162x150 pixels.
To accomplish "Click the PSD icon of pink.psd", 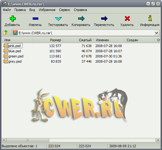I will (6, 46).
